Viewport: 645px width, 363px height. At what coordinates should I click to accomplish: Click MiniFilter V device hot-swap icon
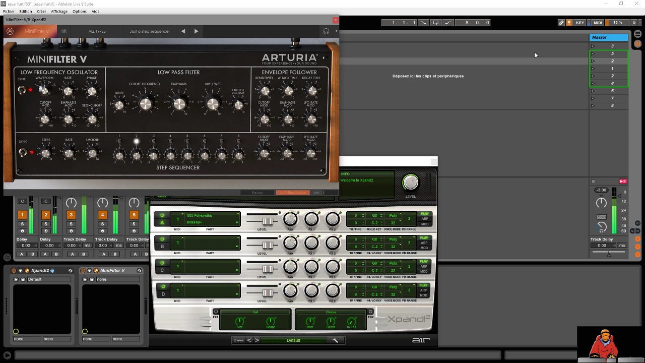tap(139, 271)
